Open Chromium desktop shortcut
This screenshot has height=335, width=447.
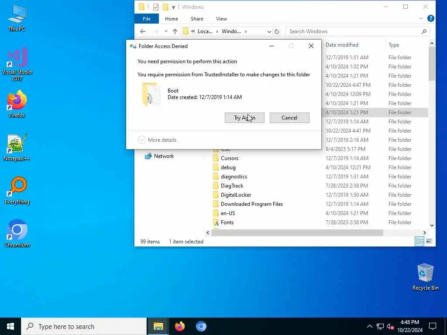(x=17, y=234)
